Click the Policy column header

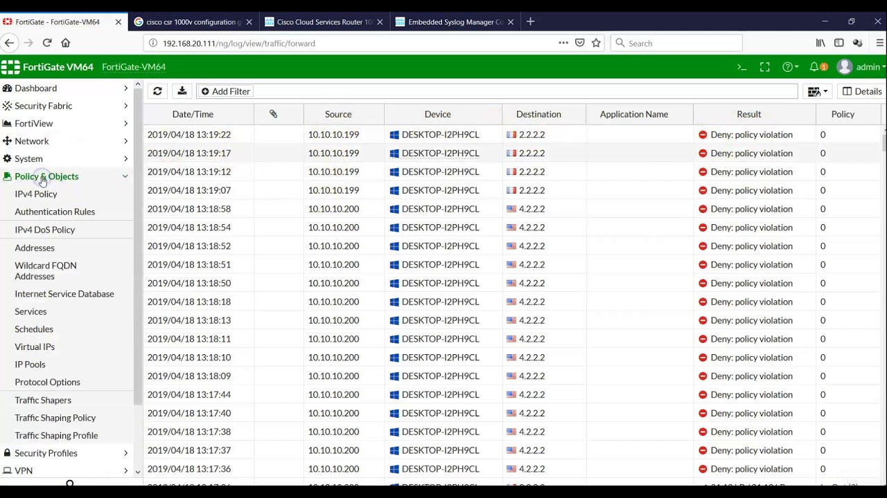pos(843,114)
